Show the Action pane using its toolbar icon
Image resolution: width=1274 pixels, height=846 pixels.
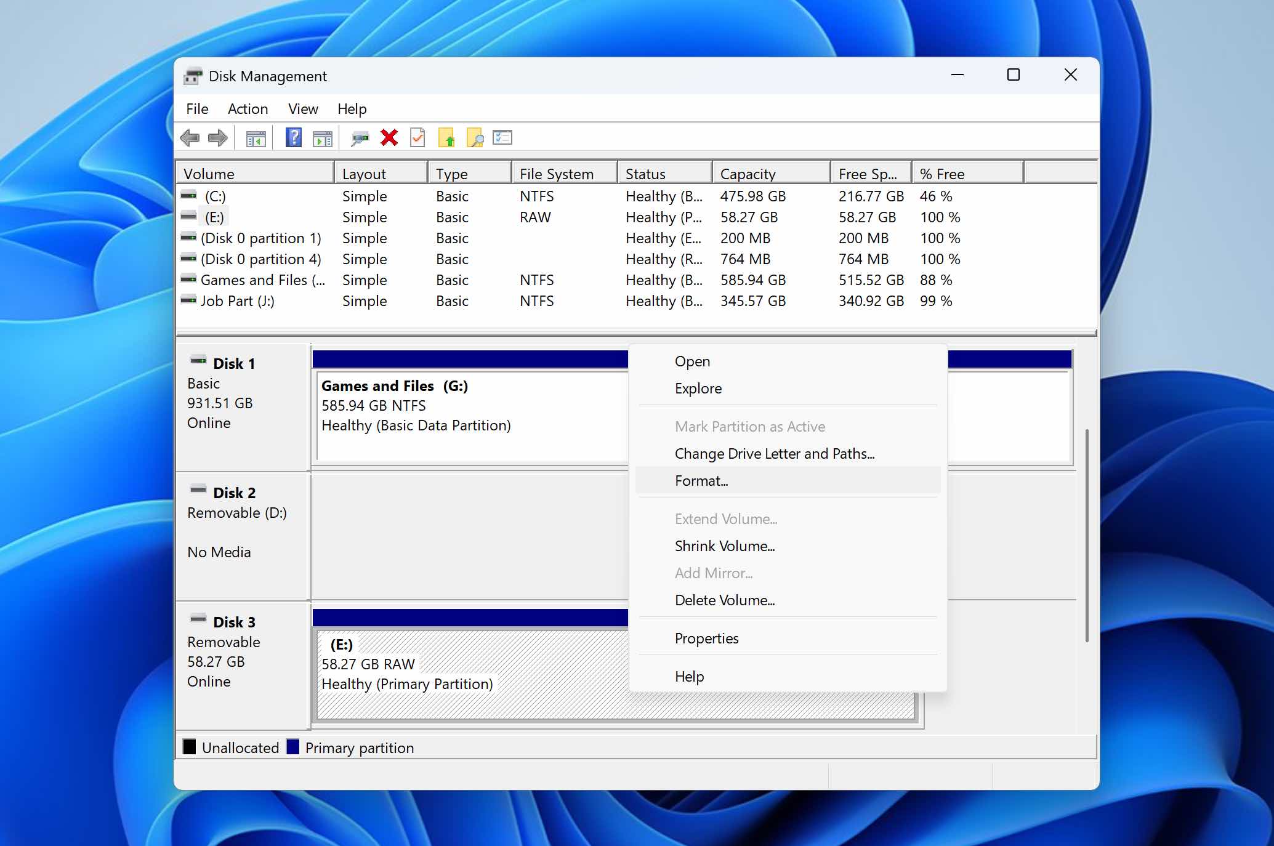coord(321,137)
